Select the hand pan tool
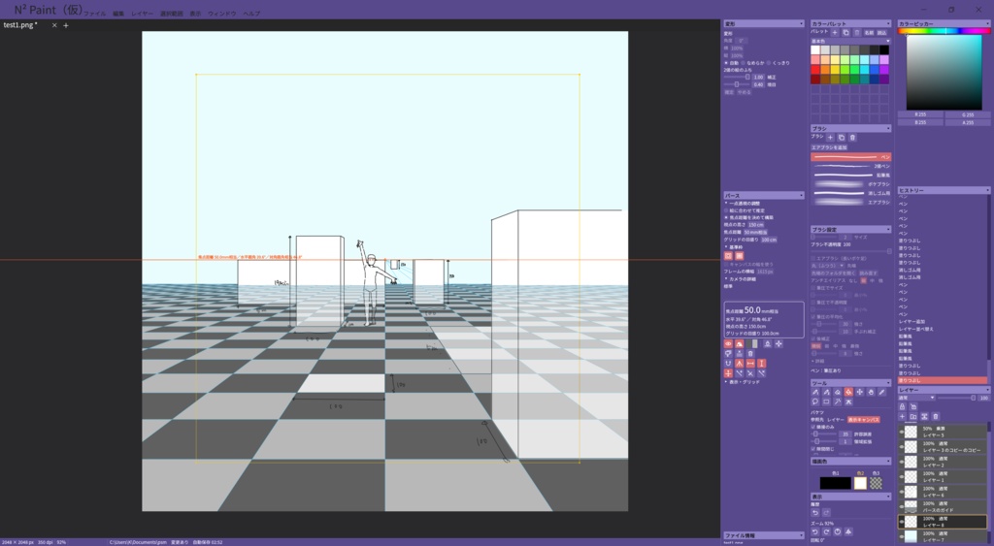The image size is (994, 546). (x=871, y=392)
